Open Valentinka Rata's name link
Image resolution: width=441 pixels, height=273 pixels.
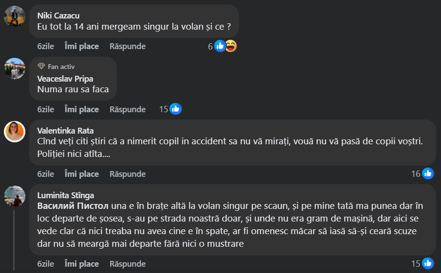(65, 130)
